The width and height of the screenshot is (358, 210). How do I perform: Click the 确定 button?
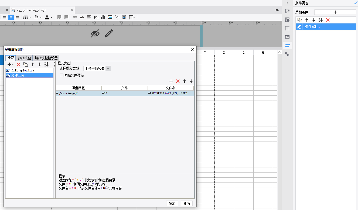coord(172,203)
